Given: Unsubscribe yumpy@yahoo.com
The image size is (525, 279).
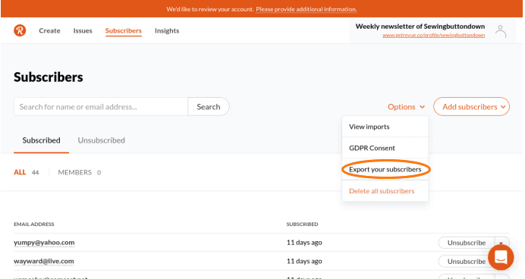Looking at the screenshot, I should pos(467,243).
